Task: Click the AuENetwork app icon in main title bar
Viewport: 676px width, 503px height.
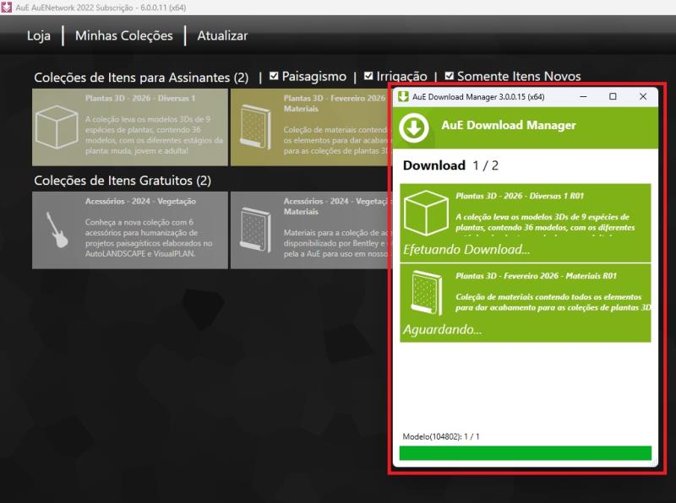Action: pyautogui.click(x=8, y=7)
